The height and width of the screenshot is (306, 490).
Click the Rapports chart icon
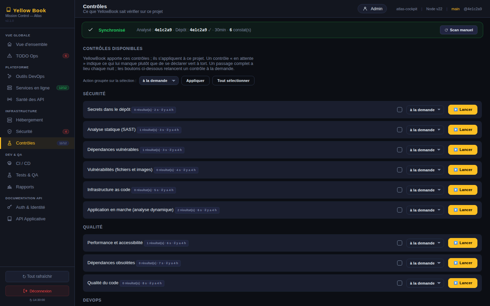[10, 187]
